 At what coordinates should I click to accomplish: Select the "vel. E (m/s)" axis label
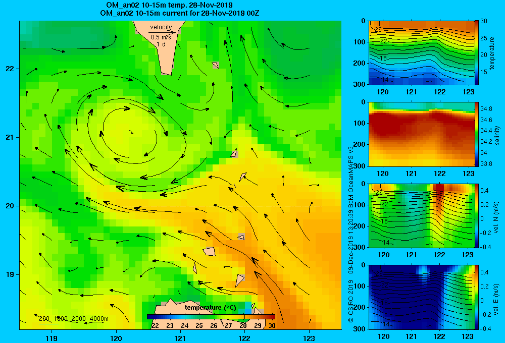click(x=496, y=299)
